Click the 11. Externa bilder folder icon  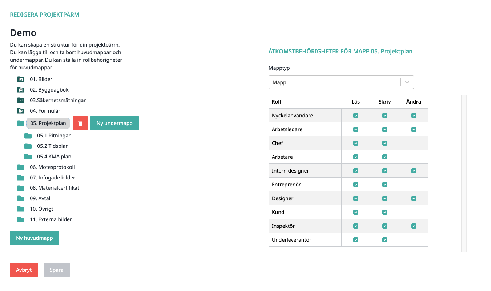coord(21,219)
